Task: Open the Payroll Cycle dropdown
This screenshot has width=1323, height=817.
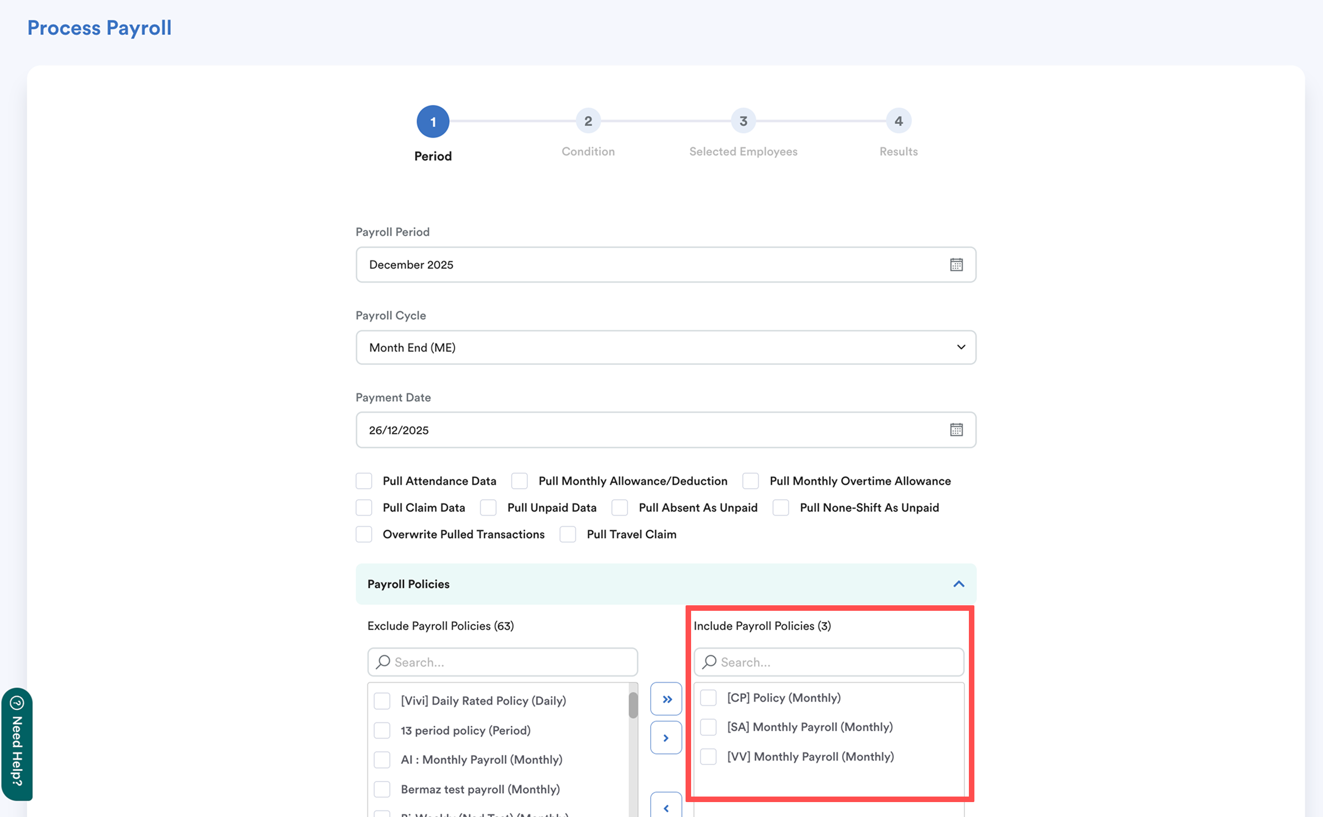Action: 666,347
